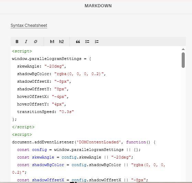Click the scrollbar up arrow
This screenshot has height=183, width=192.
coord(183,49)
